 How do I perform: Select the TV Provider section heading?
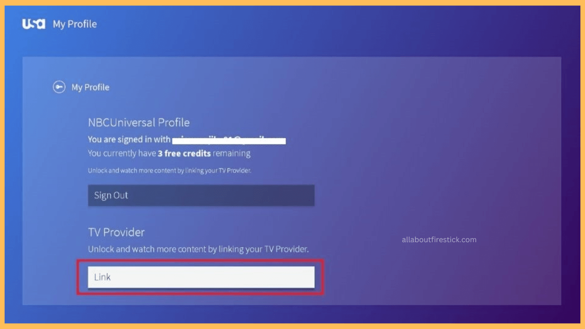click(x=117, y=232)
